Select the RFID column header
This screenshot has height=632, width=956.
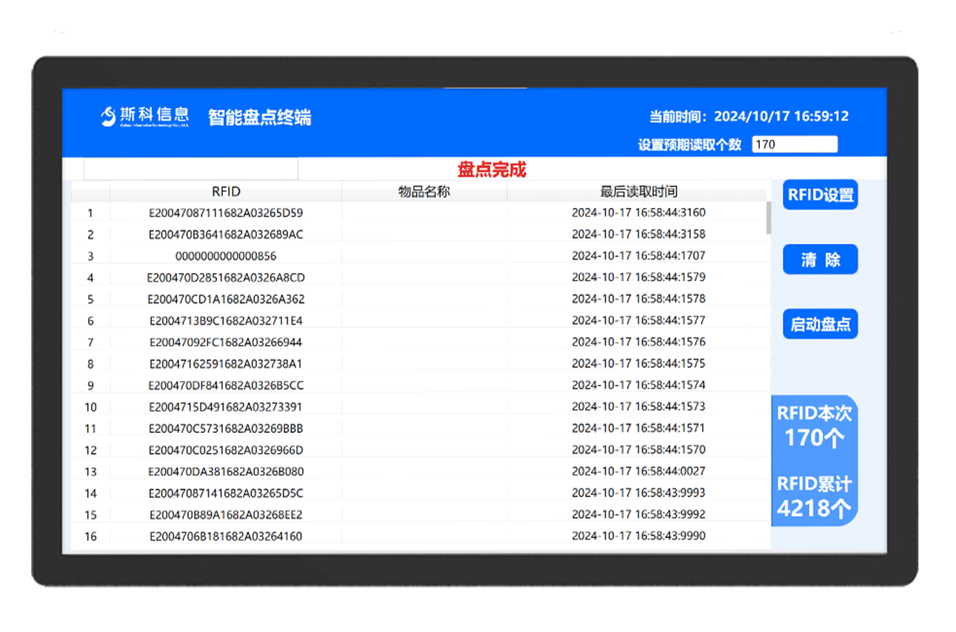tap(226, 191)
